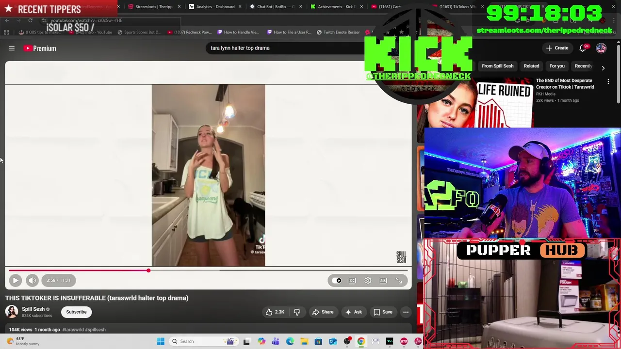Switch to Google Chrome in taskbar
Image resolution: width=621 pixels, height=349 pixels.
click(x=361, y=341)
